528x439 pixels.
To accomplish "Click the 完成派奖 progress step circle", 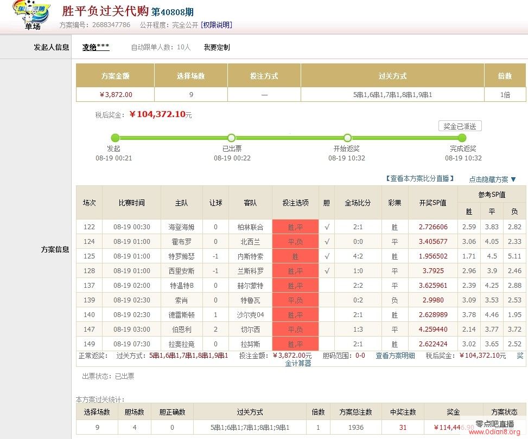I will [x=462, y=138].
